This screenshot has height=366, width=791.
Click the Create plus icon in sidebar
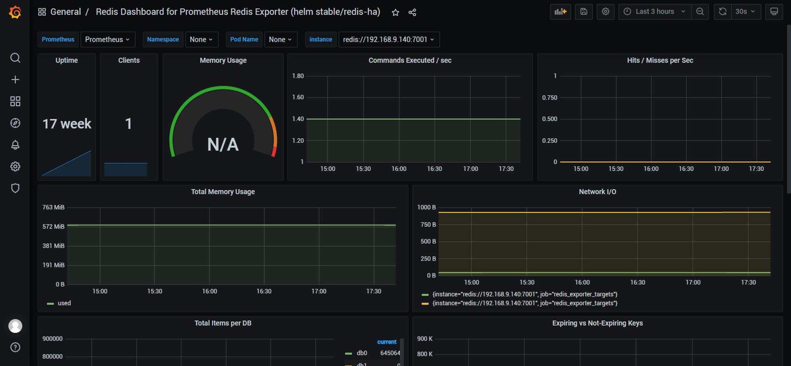coord(15,80)
